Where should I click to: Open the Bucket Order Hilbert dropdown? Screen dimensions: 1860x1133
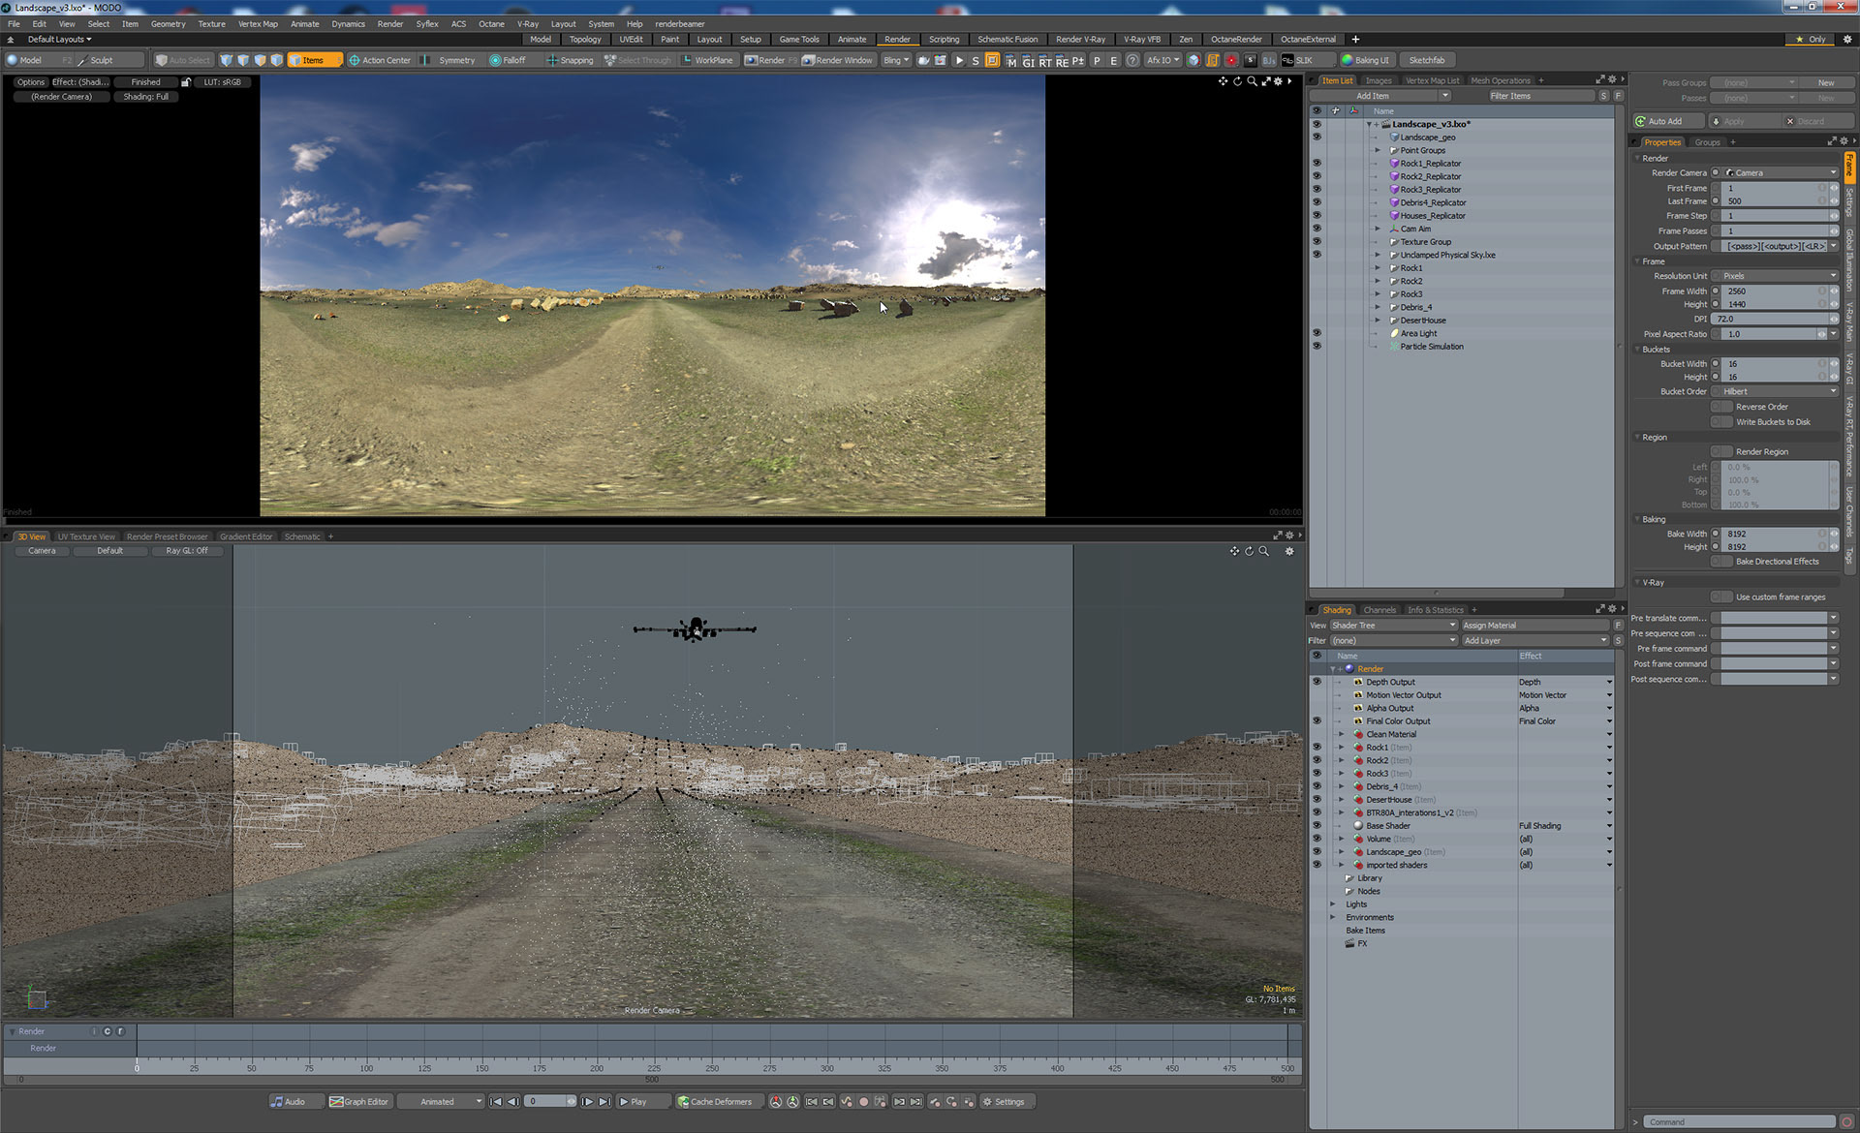1779,391
